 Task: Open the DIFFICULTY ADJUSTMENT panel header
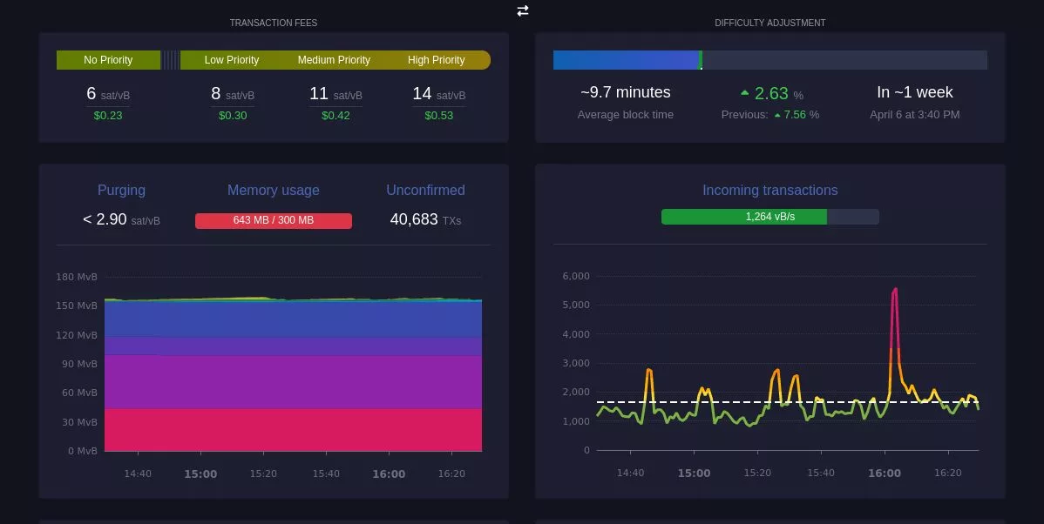tap(769, 23)
